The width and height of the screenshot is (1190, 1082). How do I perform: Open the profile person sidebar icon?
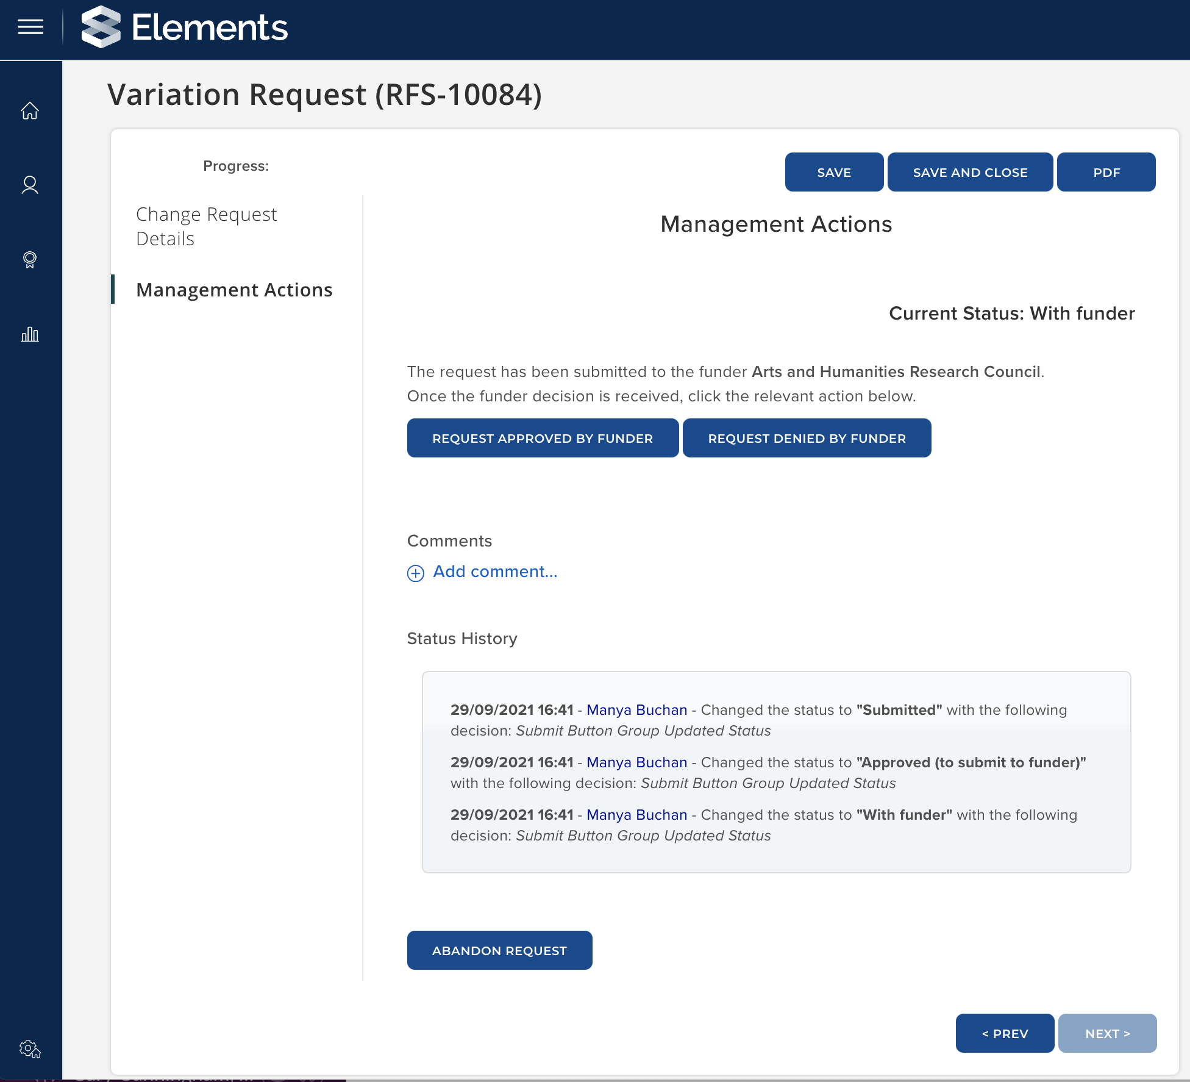coord(30,185)
